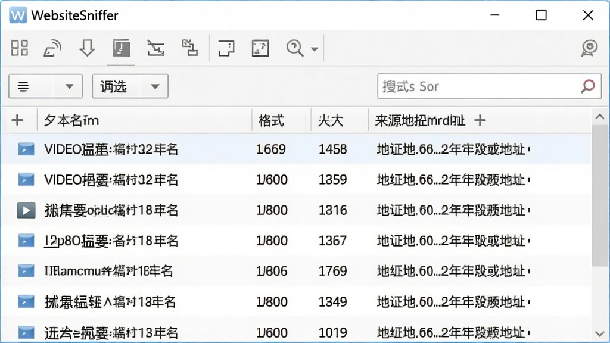Viewport: 610px width, 343px height.
Task: Click the red magnifier search button
Action: click(x=588, y=86)
